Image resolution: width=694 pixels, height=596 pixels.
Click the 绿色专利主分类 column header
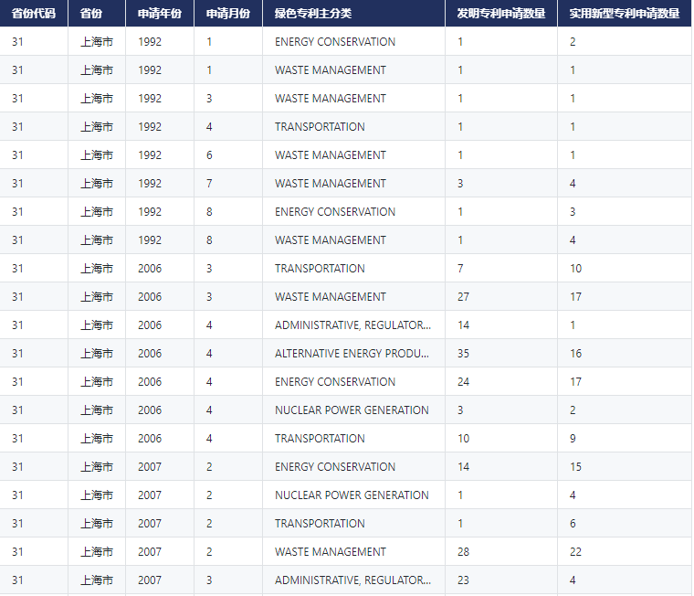pyautogui.click(x=353, y=14)
